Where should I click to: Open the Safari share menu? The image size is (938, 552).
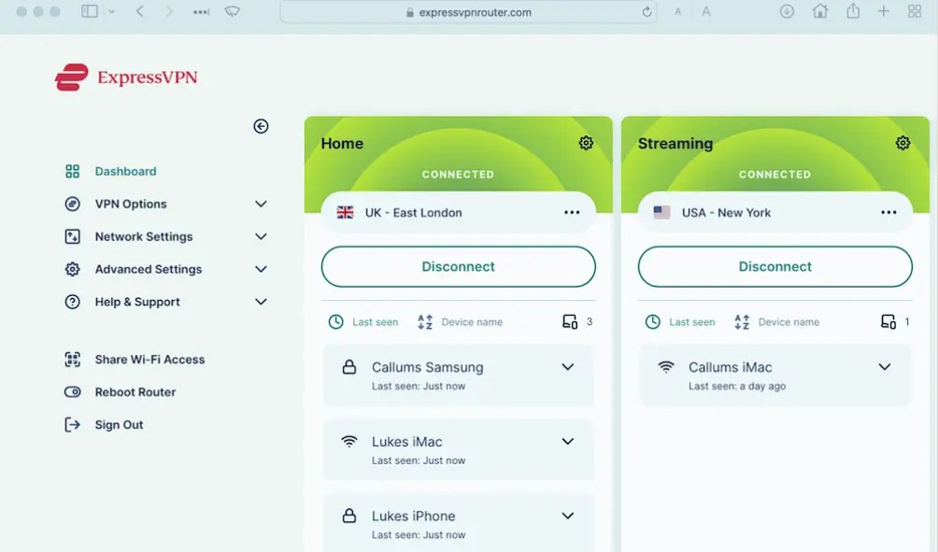853,11
